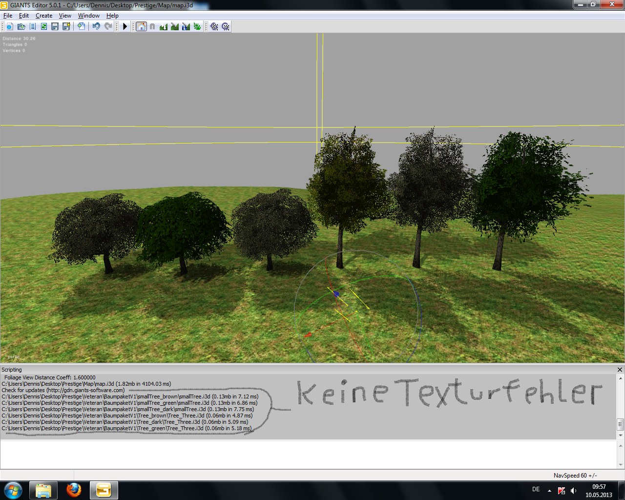Click the grey arch magnet toolbar icon
The image size is (625, 500).
pos(152,26)
